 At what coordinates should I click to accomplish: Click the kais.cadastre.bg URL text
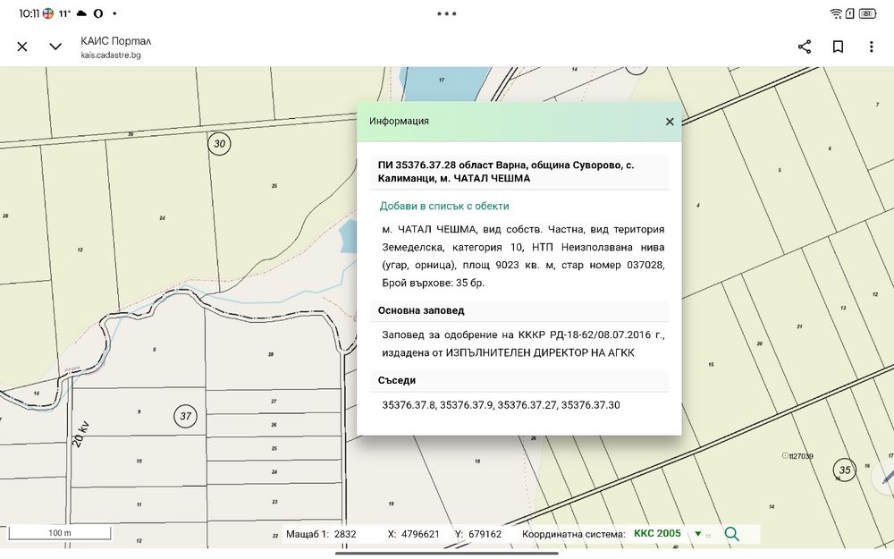[x=111, y=55]
